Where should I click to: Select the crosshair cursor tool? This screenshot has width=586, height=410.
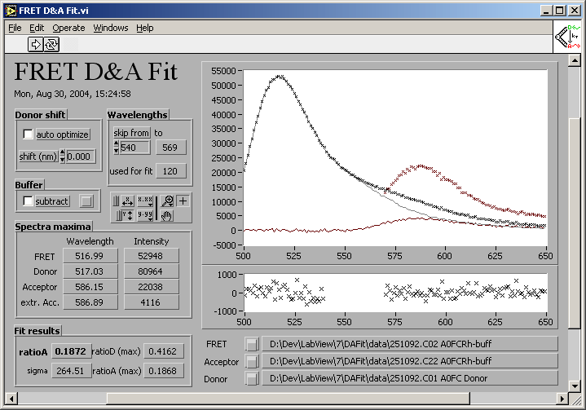(x=183, y=201)
